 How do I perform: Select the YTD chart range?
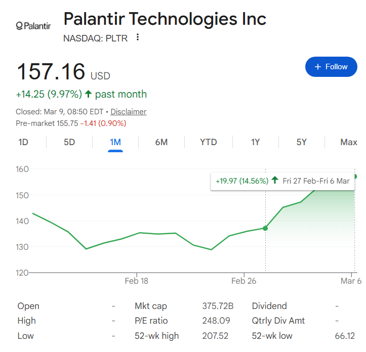[208, 142]
